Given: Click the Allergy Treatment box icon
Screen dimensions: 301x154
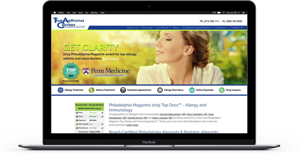Looking at the screenshot, I should coord(60,90).
